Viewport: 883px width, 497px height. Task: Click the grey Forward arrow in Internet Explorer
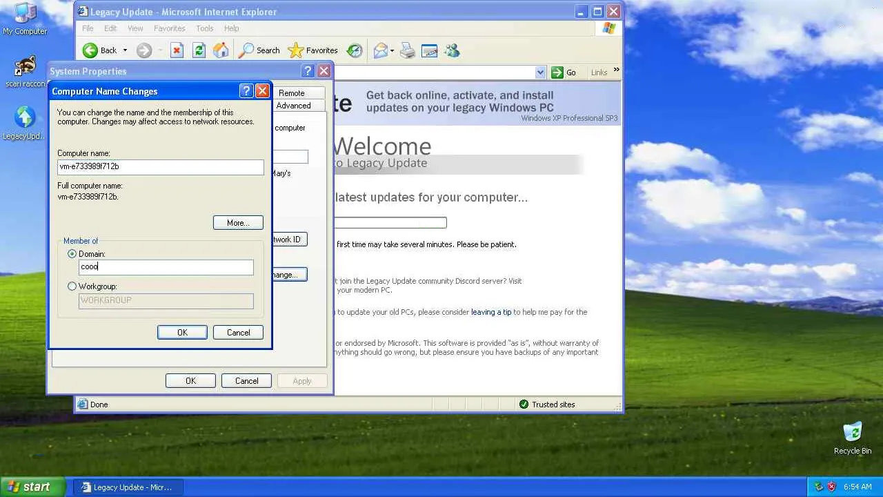[143, 50]
